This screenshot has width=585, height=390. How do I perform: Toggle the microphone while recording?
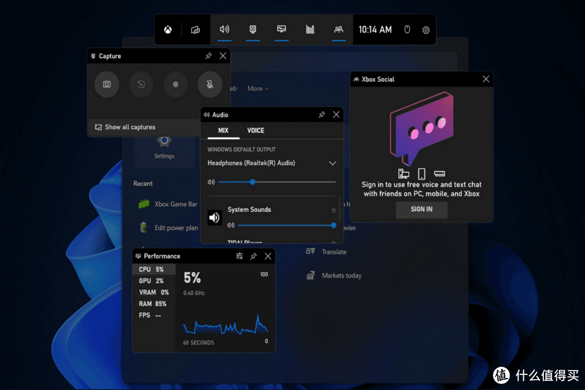[210, 84]
